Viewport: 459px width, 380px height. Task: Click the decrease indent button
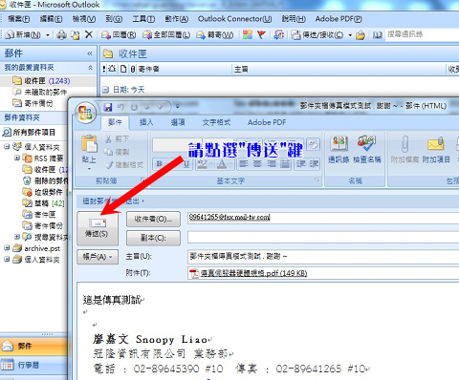300,164
